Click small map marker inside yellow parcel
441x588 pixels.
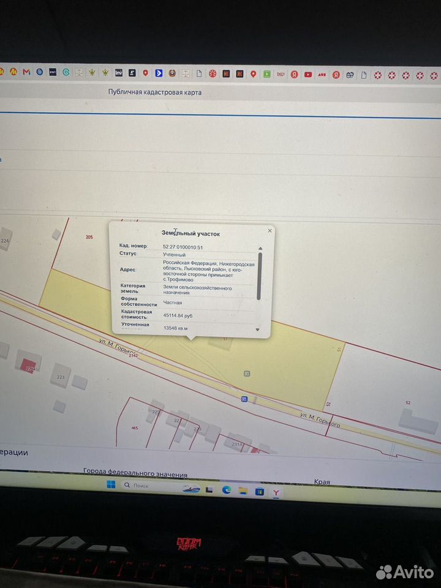247,374
